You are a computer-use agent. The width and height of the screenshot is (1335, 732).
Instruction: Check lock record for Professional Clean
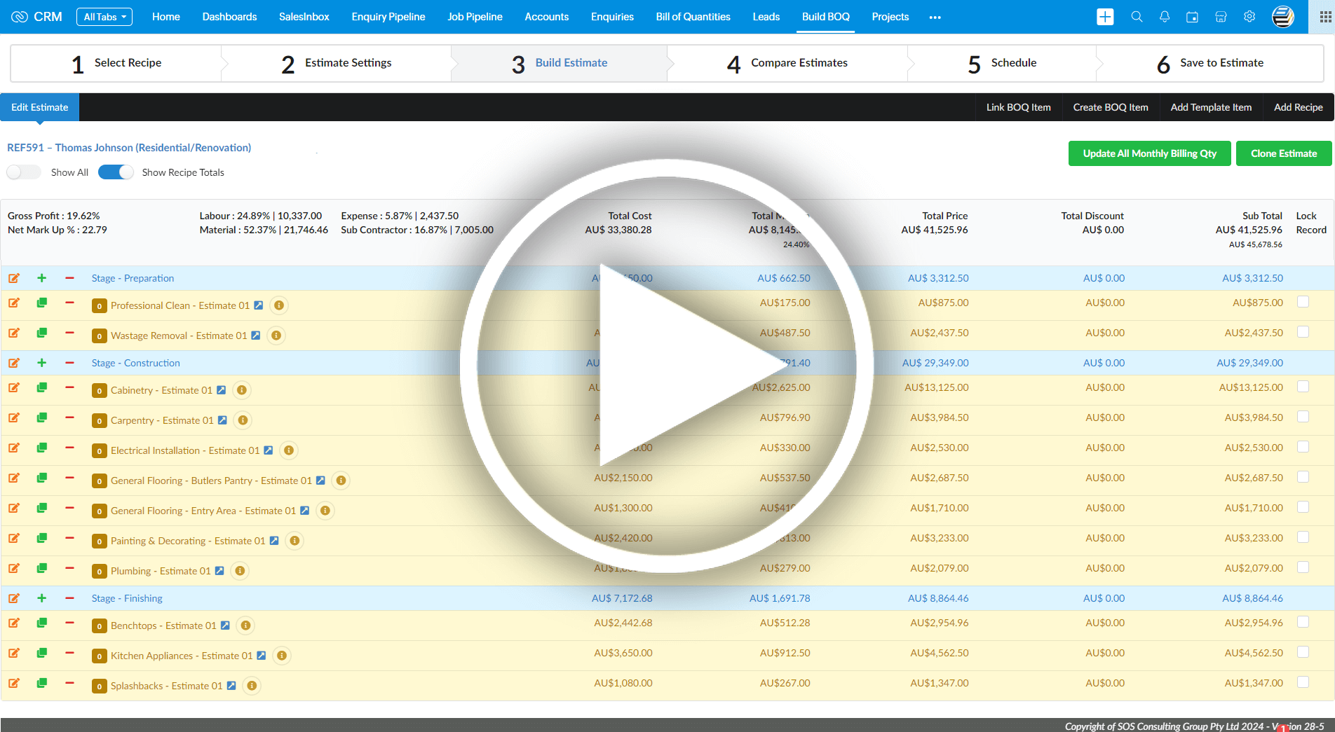(1303, 302)
